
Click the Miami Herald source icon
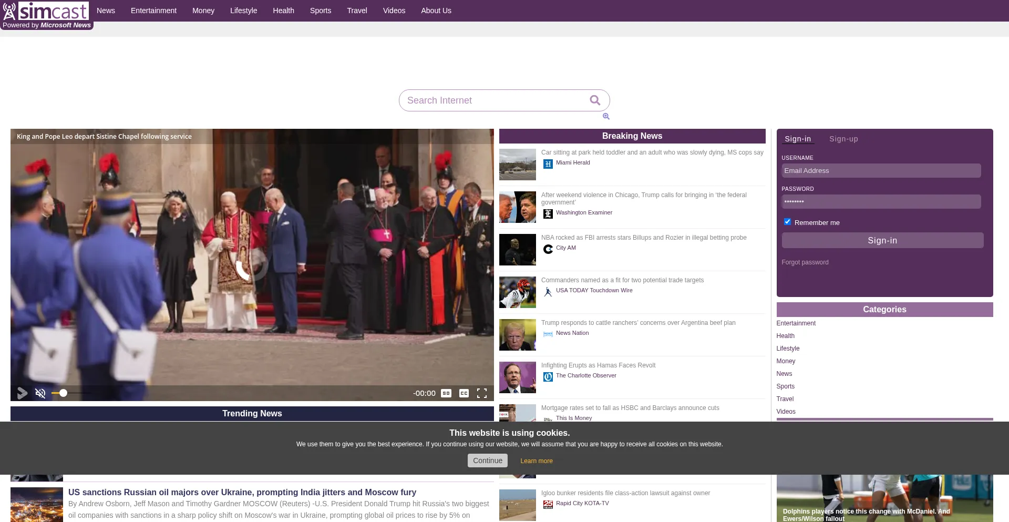[548, 164]
